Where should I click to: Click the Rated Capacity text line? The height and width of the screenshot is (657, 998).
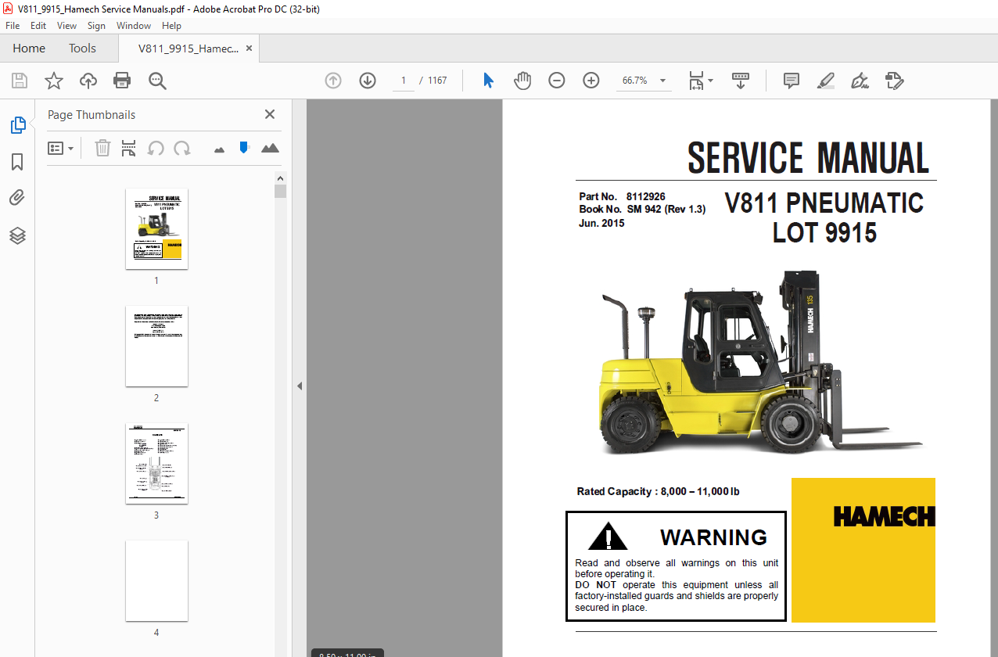pos(658,491)
